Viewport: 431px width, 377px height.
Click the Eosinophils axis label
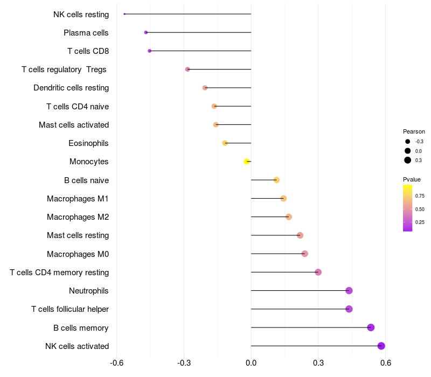click(88, 143)
